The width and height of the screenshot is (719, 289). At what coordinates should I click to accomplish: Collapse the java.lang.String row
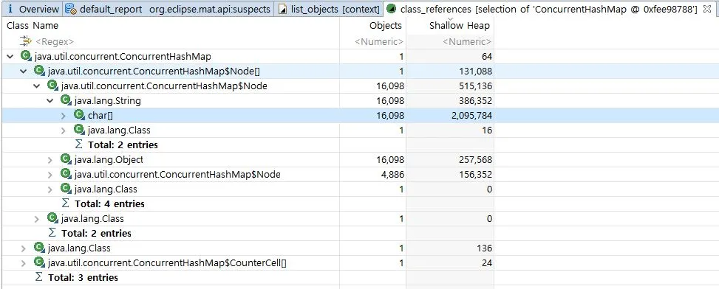50,100
